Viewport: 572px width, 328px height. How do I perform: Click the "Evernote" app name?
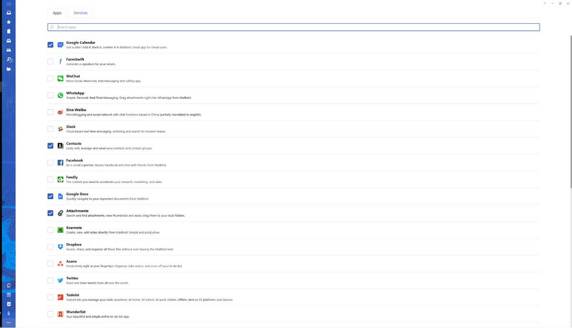(74, 228)
